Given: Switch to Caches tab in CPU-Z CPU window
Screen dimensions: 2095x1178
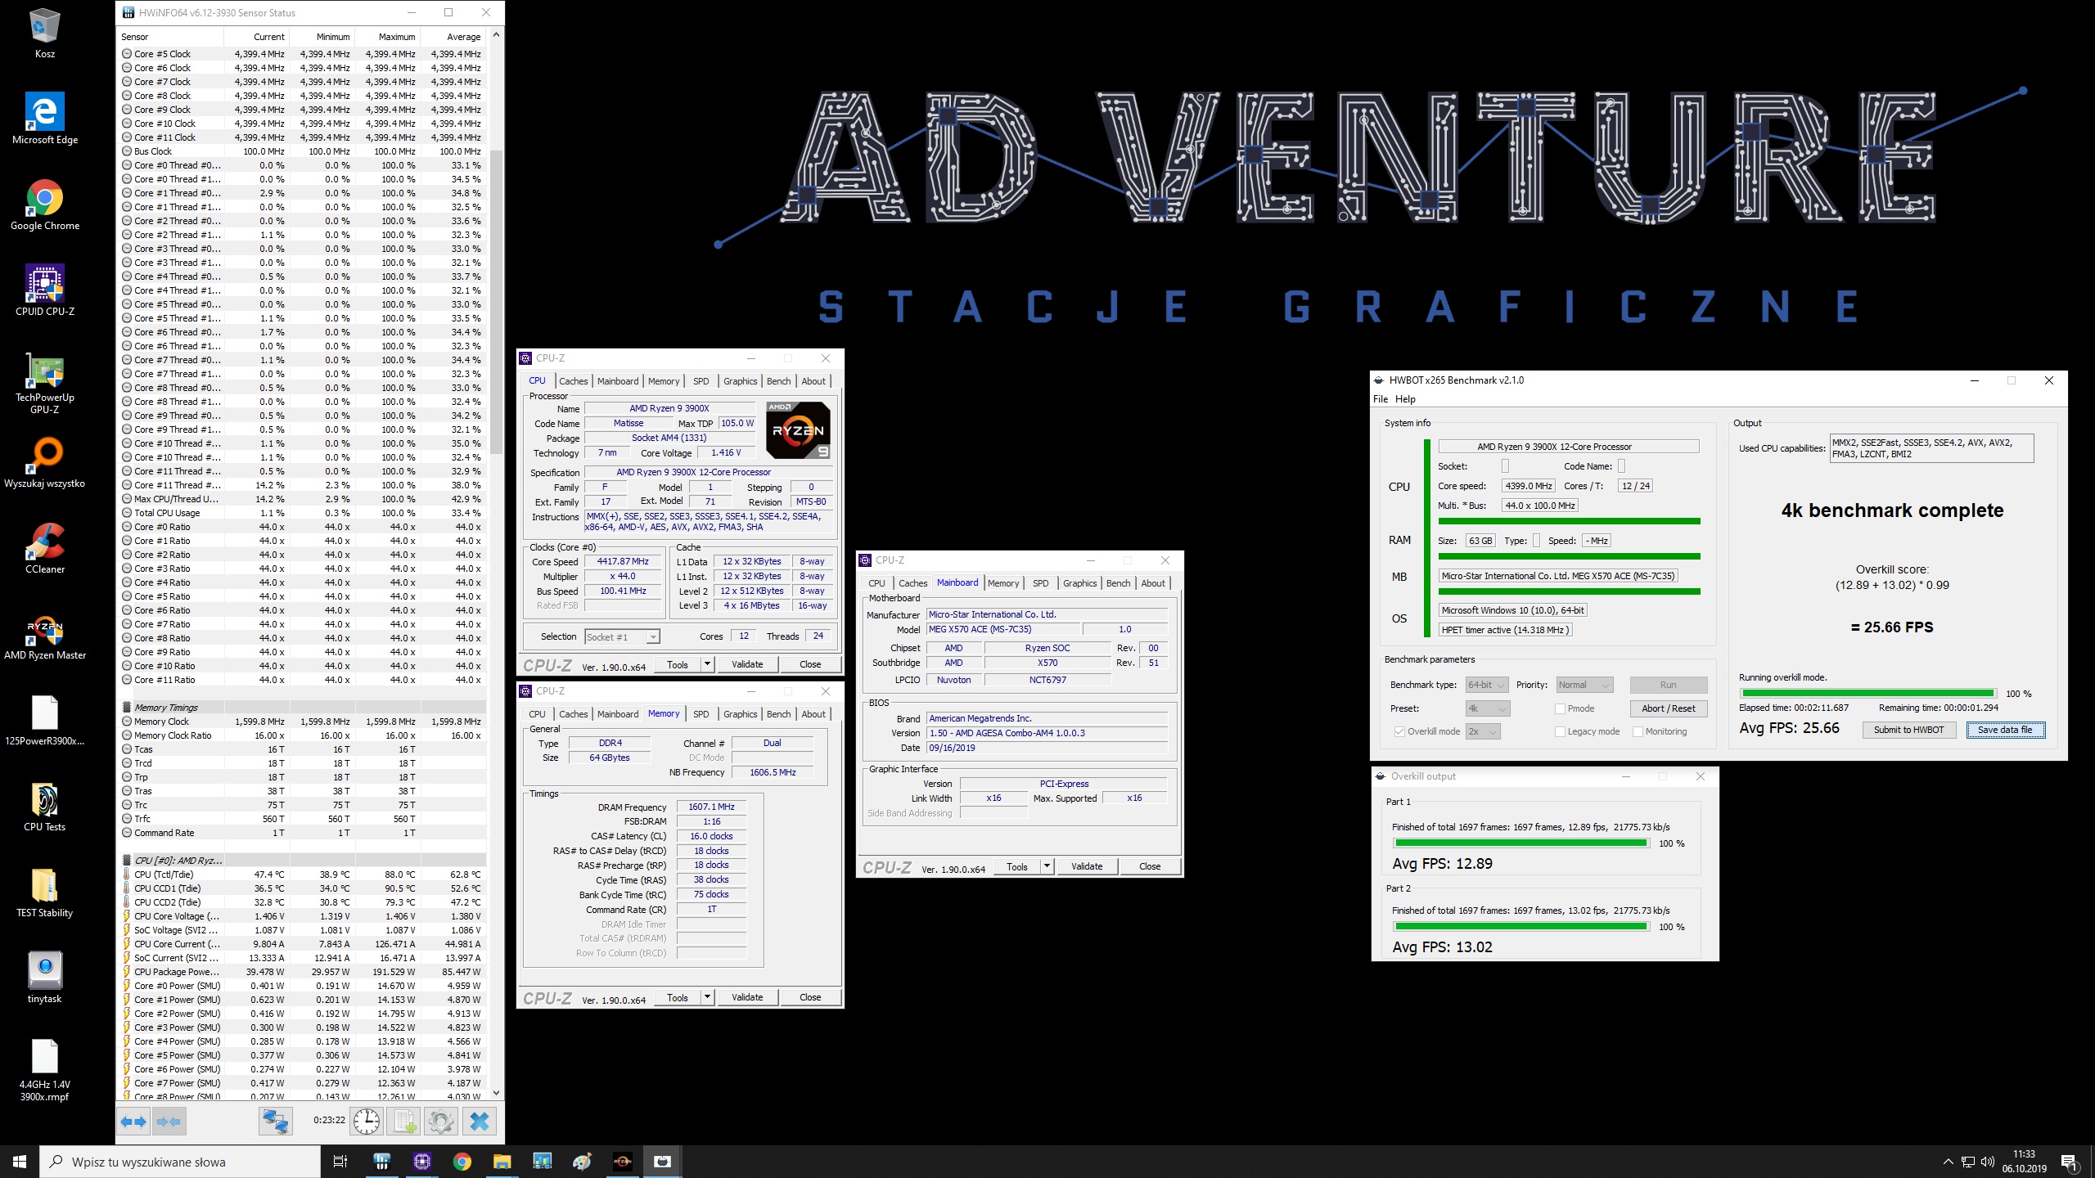Looking at the screenshot, I should (x=573, y=381).
